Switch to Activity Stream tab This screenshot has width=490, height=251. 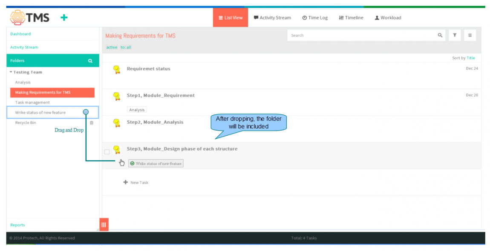pyautogui.click(x=272, y=17)
